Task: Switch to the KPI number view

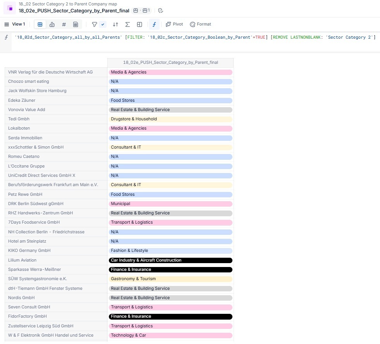Action: pyautogui.click(x=64, y=24)
